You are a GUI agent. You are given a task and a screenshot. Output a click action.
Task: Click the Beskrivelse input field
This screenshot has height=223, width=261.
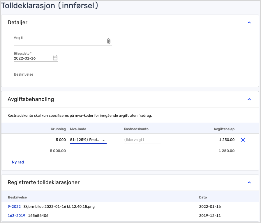63,74
